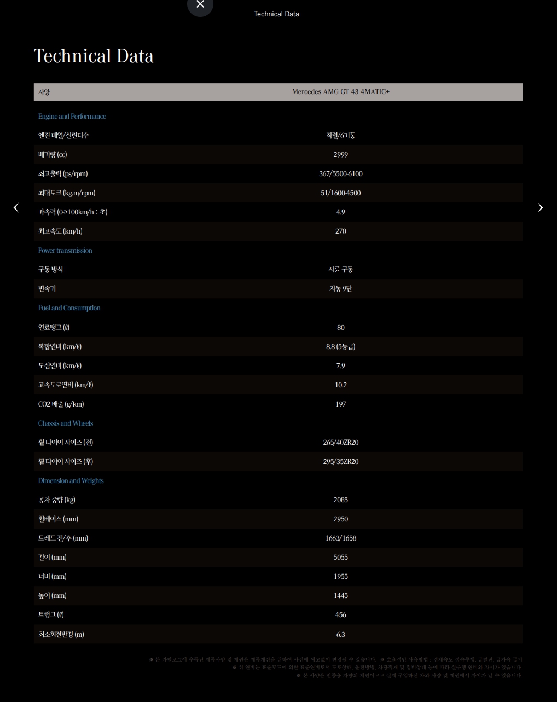Click the 최고속도 (km/h) row label

(x=60, y=231)
